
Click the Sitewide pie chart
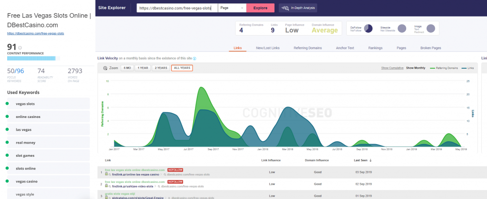pyautogui.click(x=402, y=28)
